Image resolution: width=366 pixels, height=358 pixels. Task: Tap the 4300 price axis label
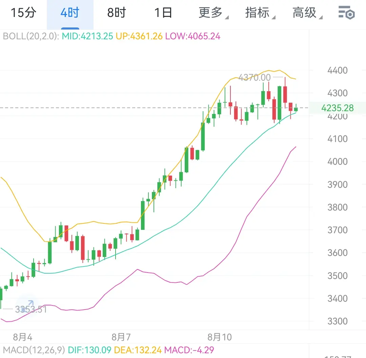point(338,93)
